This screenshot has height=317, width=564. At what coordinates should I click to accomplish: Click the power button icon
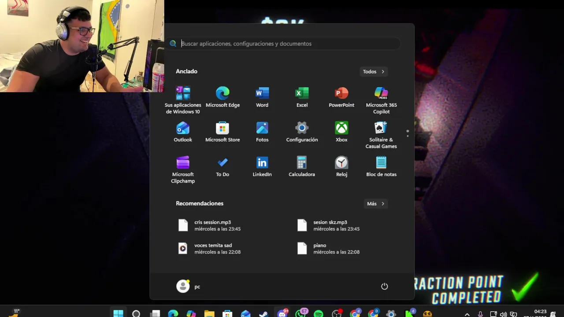[x=384, y=286]
